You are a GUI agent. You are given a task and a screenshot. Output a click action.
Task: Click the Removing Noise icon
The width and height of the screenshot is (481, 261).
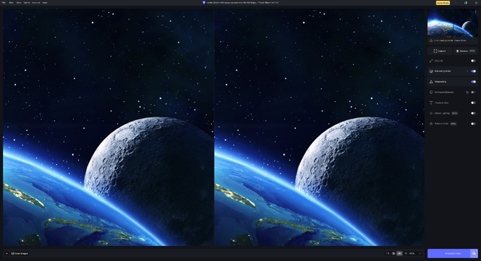click(431, 71)
